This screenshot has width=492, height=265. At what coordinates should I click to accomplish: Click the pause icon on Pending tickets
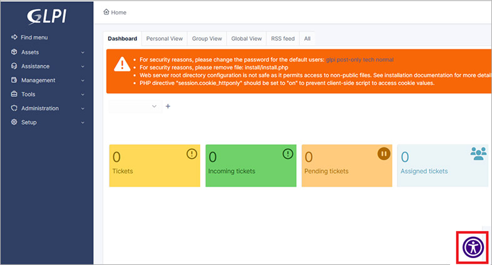point(384,154)
